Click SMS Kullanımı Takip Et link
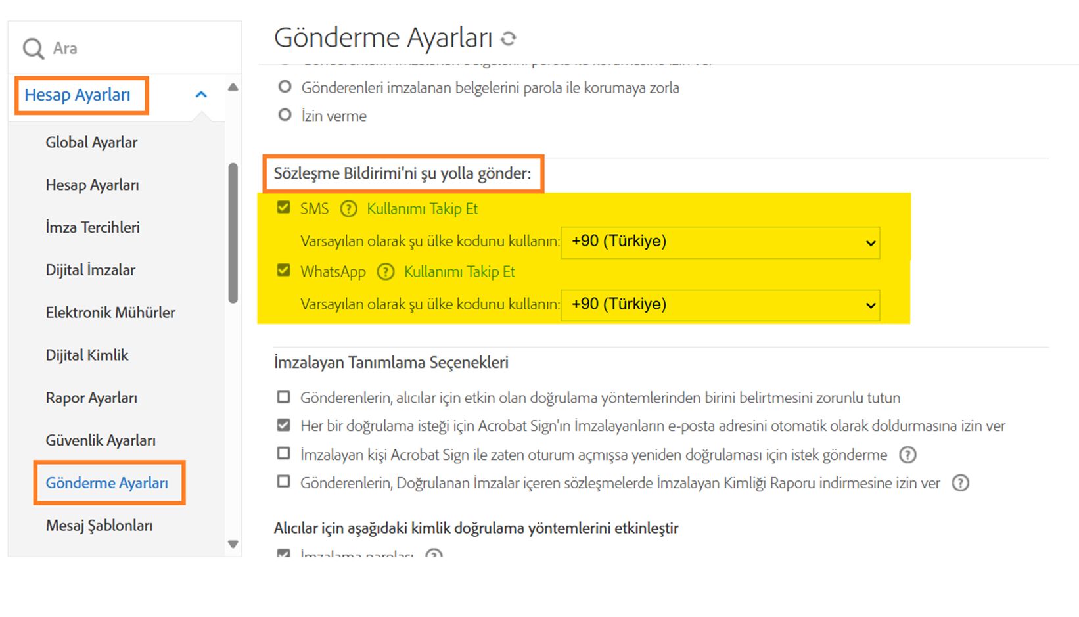 (x=422, y=209)
